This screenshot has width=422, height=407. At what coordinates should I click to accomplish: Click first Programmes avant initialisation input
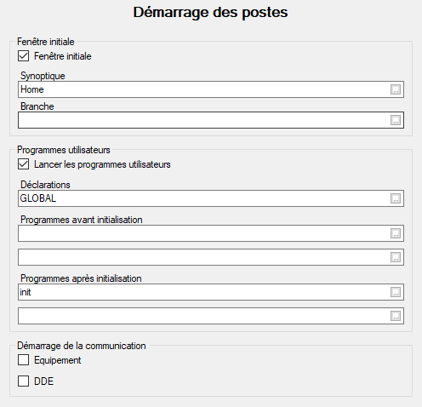coord(211,233)
